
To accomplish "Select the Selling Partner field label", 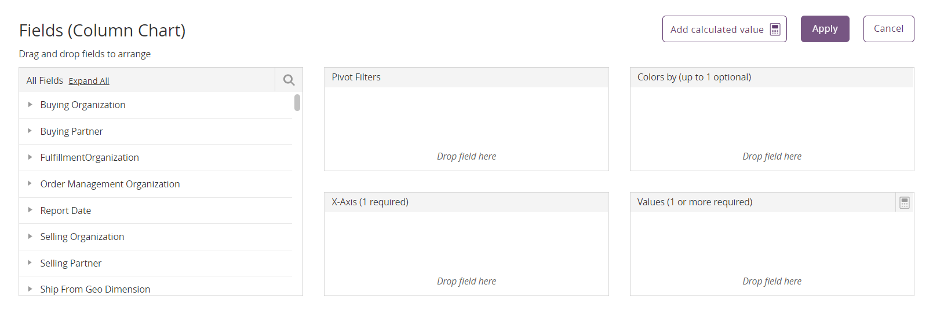I will (71, 263).
